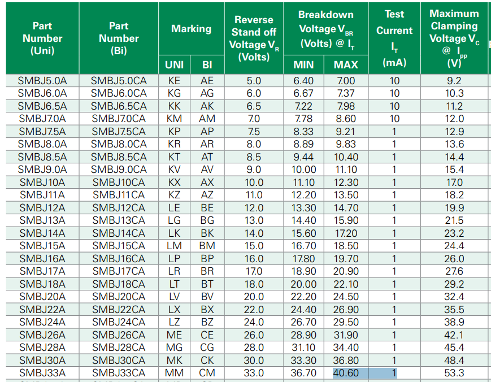The image size is (491, 382).
Task: Click the AR bi marking cell
Action: (207, 144)
